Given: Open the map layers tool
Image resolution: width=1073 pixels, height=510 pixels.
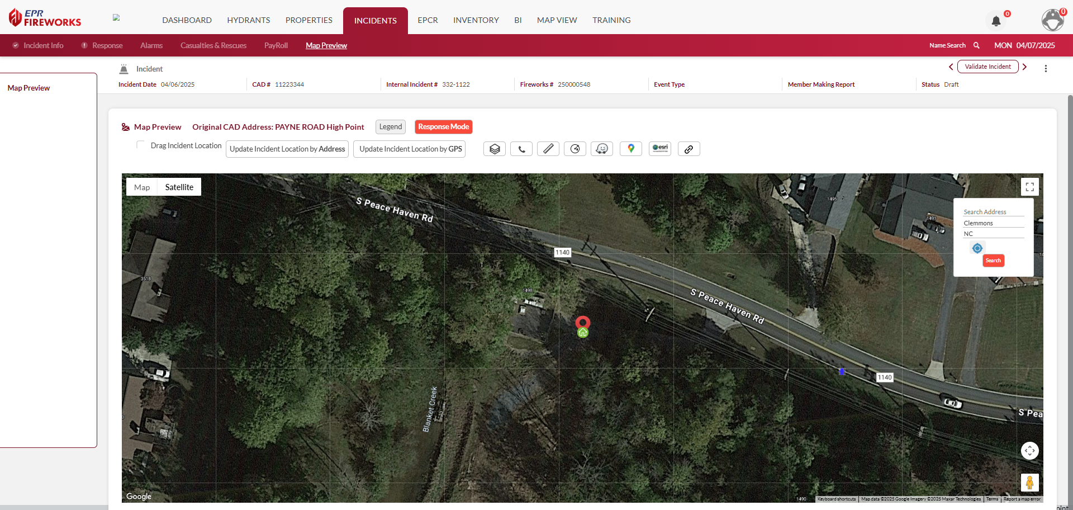Looking at the screenshot, I should pos(494,149).
